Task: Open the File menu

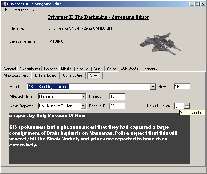Action: (5, 10)
